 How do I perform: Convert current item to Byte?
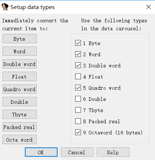pos(19,39)
